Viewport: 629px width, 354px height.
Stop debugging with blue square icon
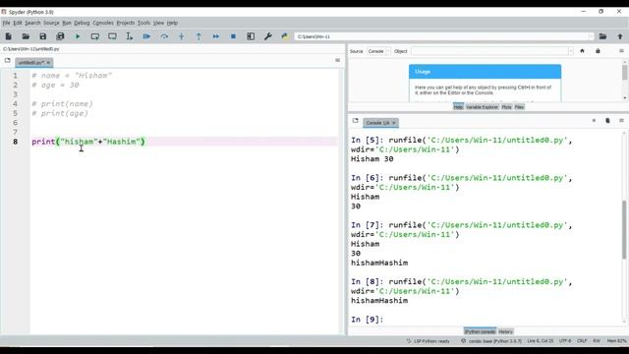[233, 36]
